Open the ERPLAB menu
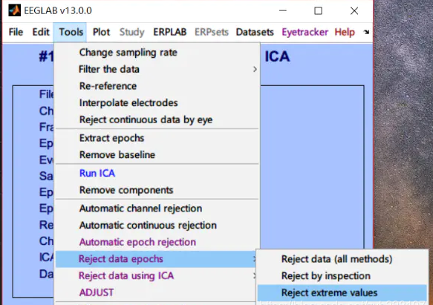This screenshot has height=305, width=433. pyautogui.click(x=170, y=32)
